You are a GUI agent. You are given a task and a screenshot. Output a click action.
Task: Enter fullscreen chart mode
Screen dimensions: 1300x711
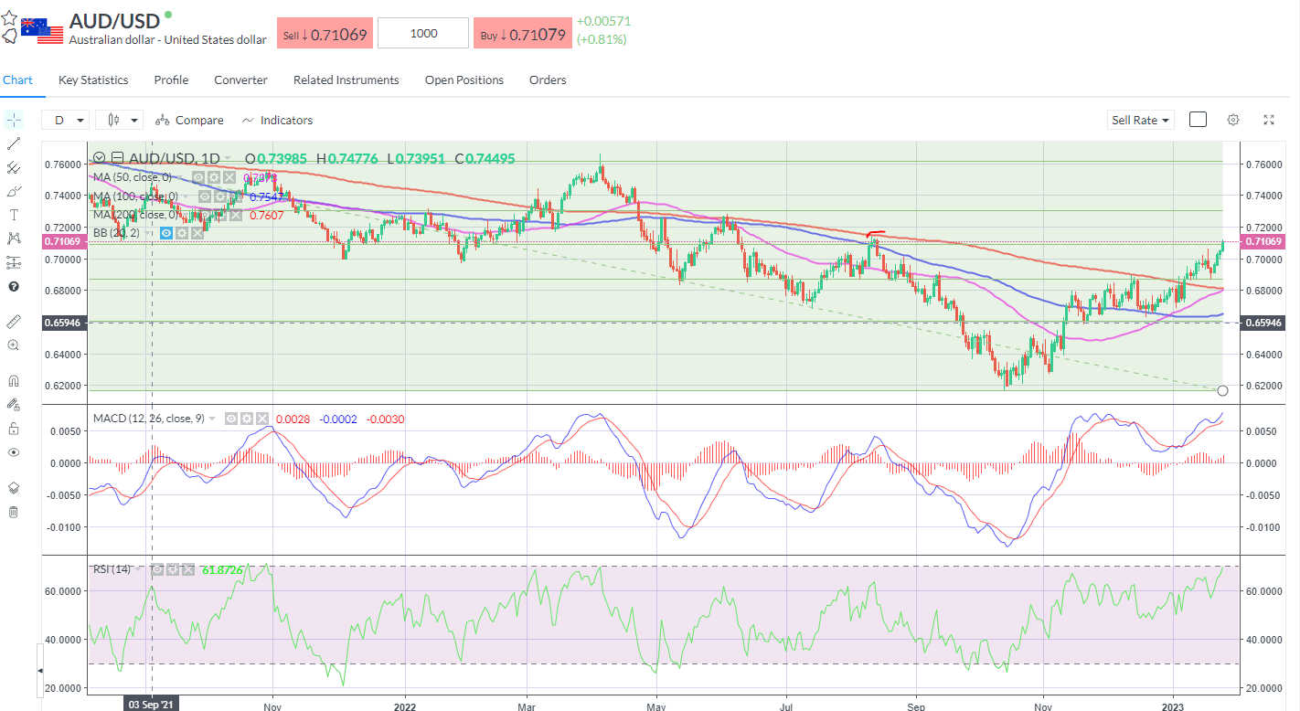[x=1269, y=120]
